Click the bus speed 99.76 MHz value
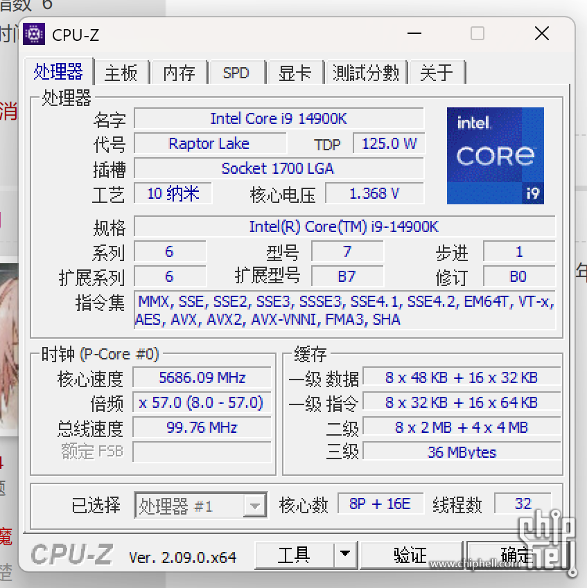The height and width of the screenshot is (588, 587). click(x=202, y=427)
